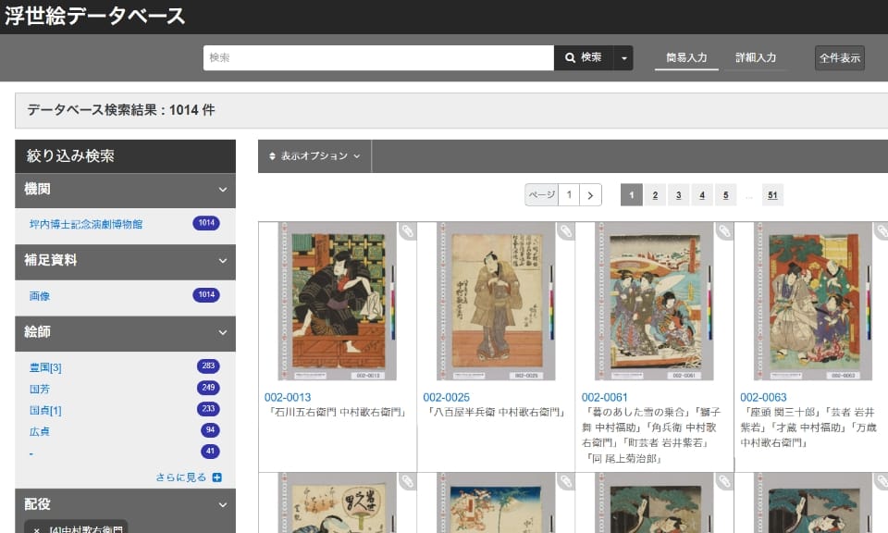Collapse the 配役 filter section
Viewport: 888px width, 533px height.
point(125,504)
